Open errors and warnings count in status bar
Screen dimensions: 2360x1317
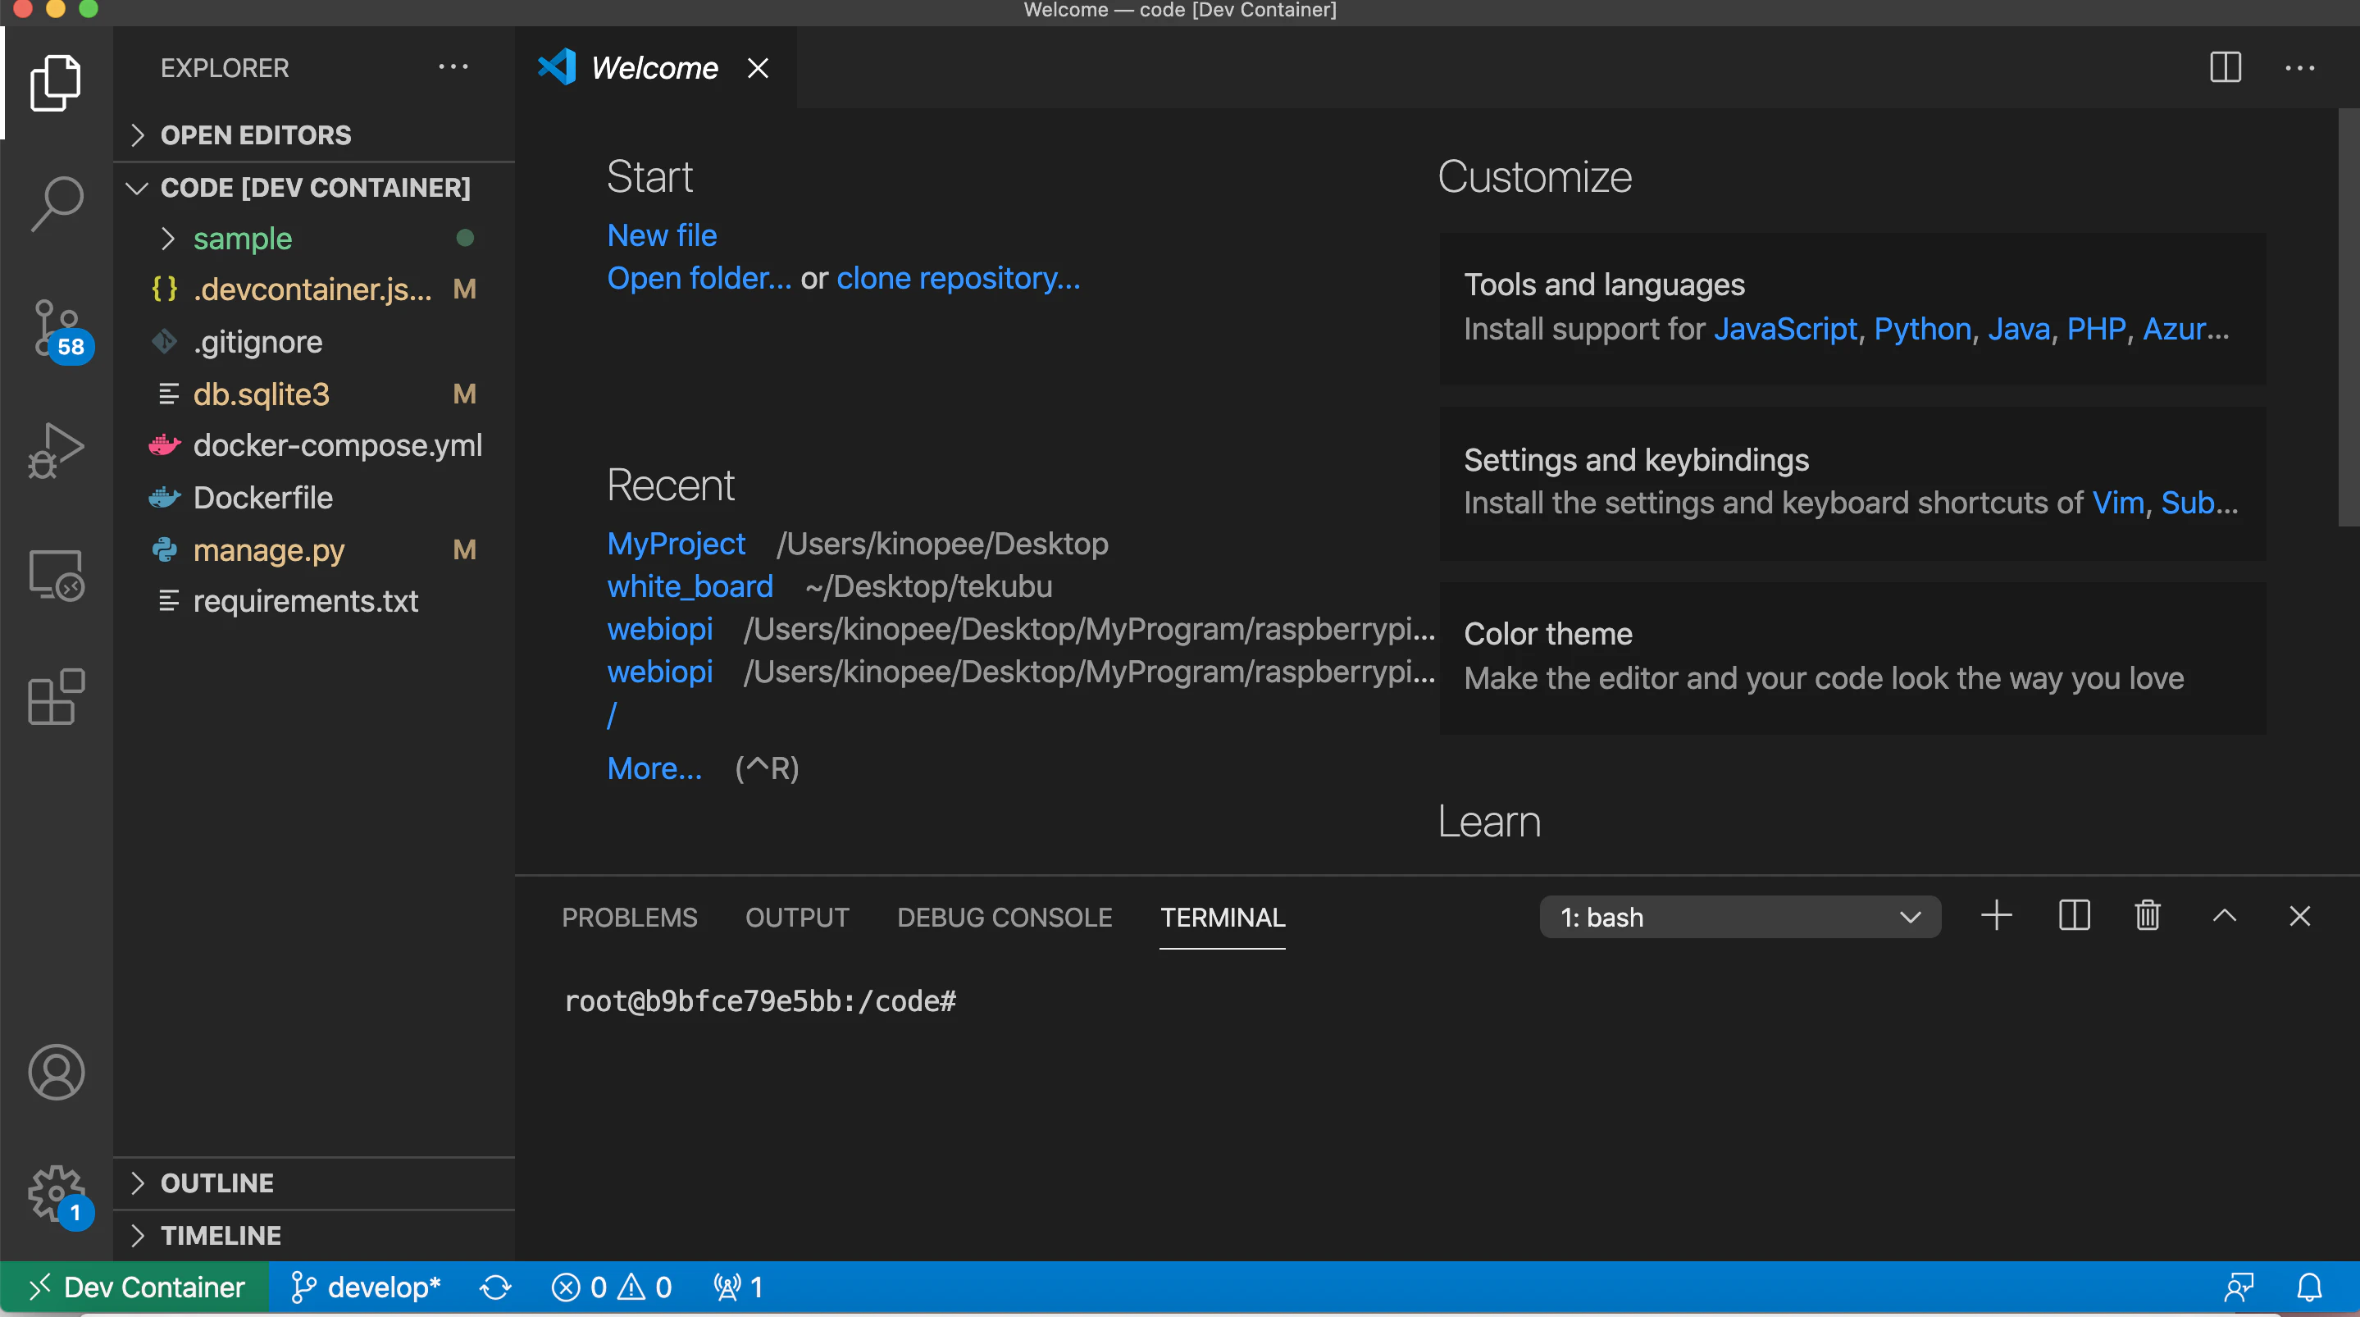tap(611, 1287)
